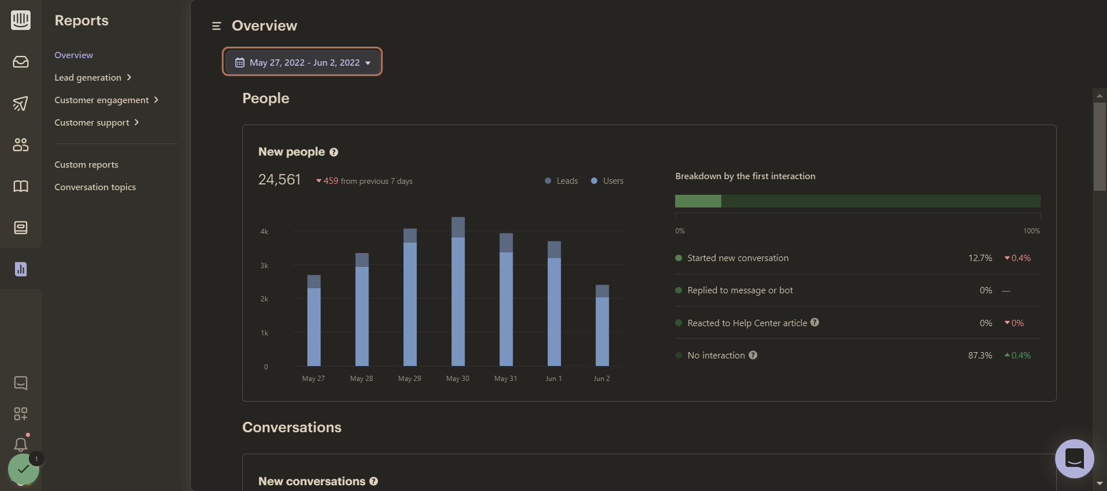This screenshot has height=491, width=1107.
Task: Select the Reports bar chart icon
Action: click(x=21, y=269)
